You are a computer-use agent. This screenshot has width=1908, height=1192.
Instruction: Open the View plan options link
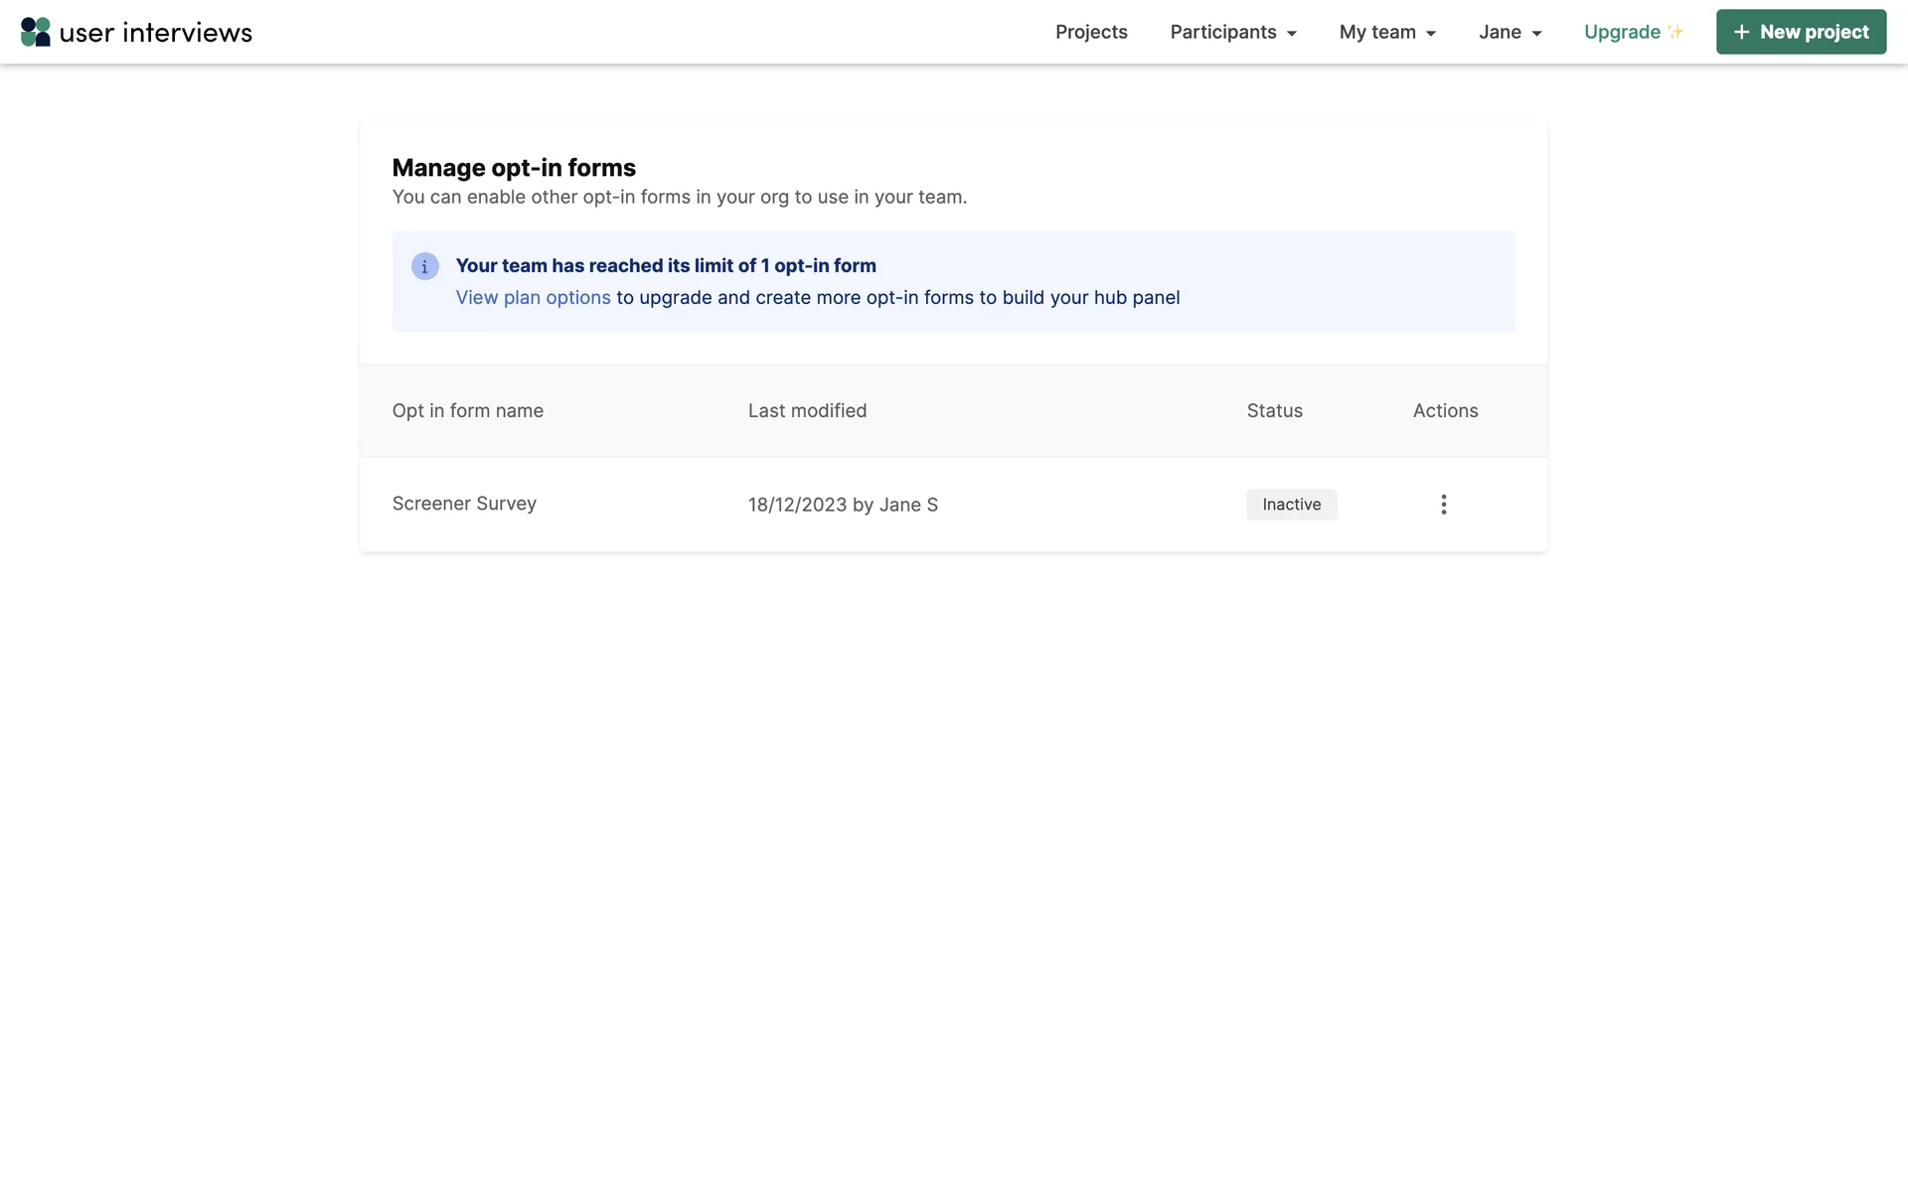(x=533, y=298)
